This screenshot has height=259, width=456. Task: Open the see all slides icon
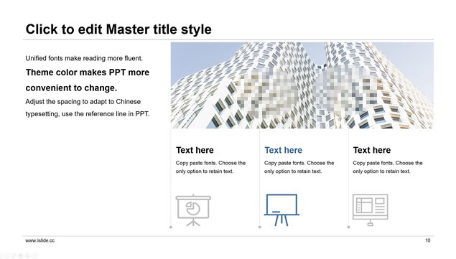pos(21,256)
